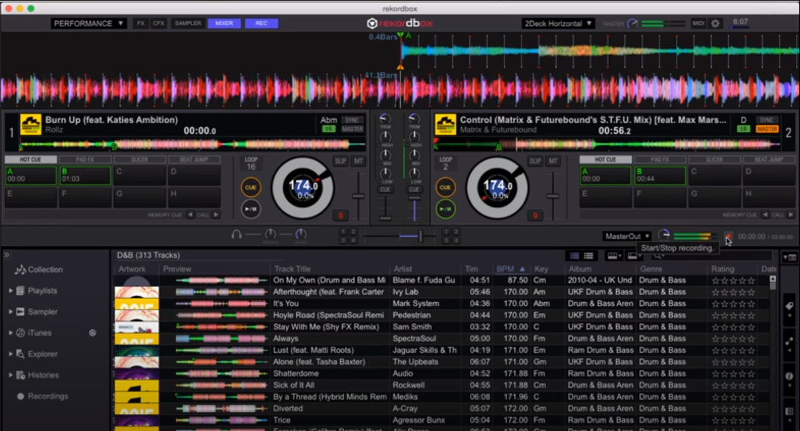Expand the Playlists section in the sidebar
The width and height of the screenshot is (800, 431).
click(10, 291)
